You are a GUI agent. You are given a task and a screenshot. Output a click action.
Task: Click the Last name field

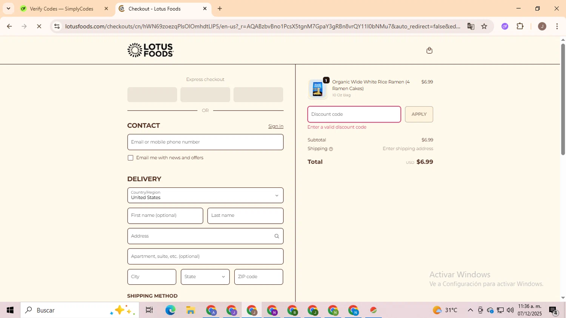pos(245,216)
